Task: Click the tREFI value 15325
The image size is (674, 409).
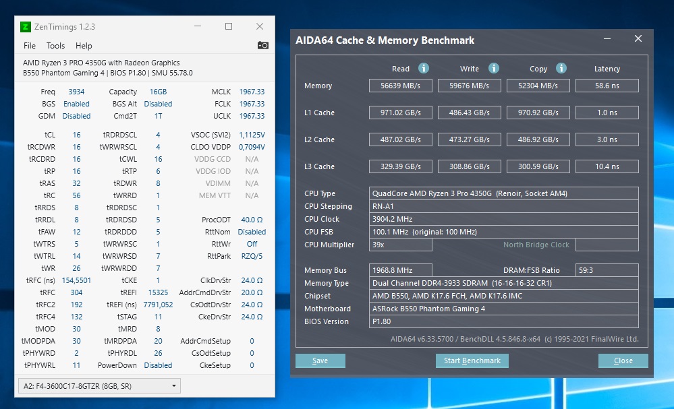Action: coord(158,292)
